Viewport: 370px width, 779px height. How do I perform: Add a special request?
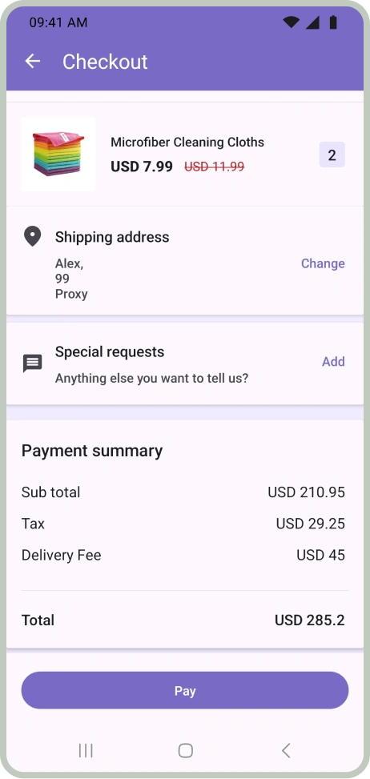(x=333, y=362)
